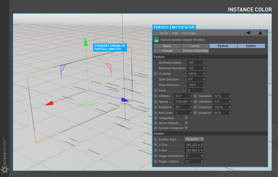Open the Octane ObjectTag tab
This screenshot has height=177, width=278.
(195, 51)
